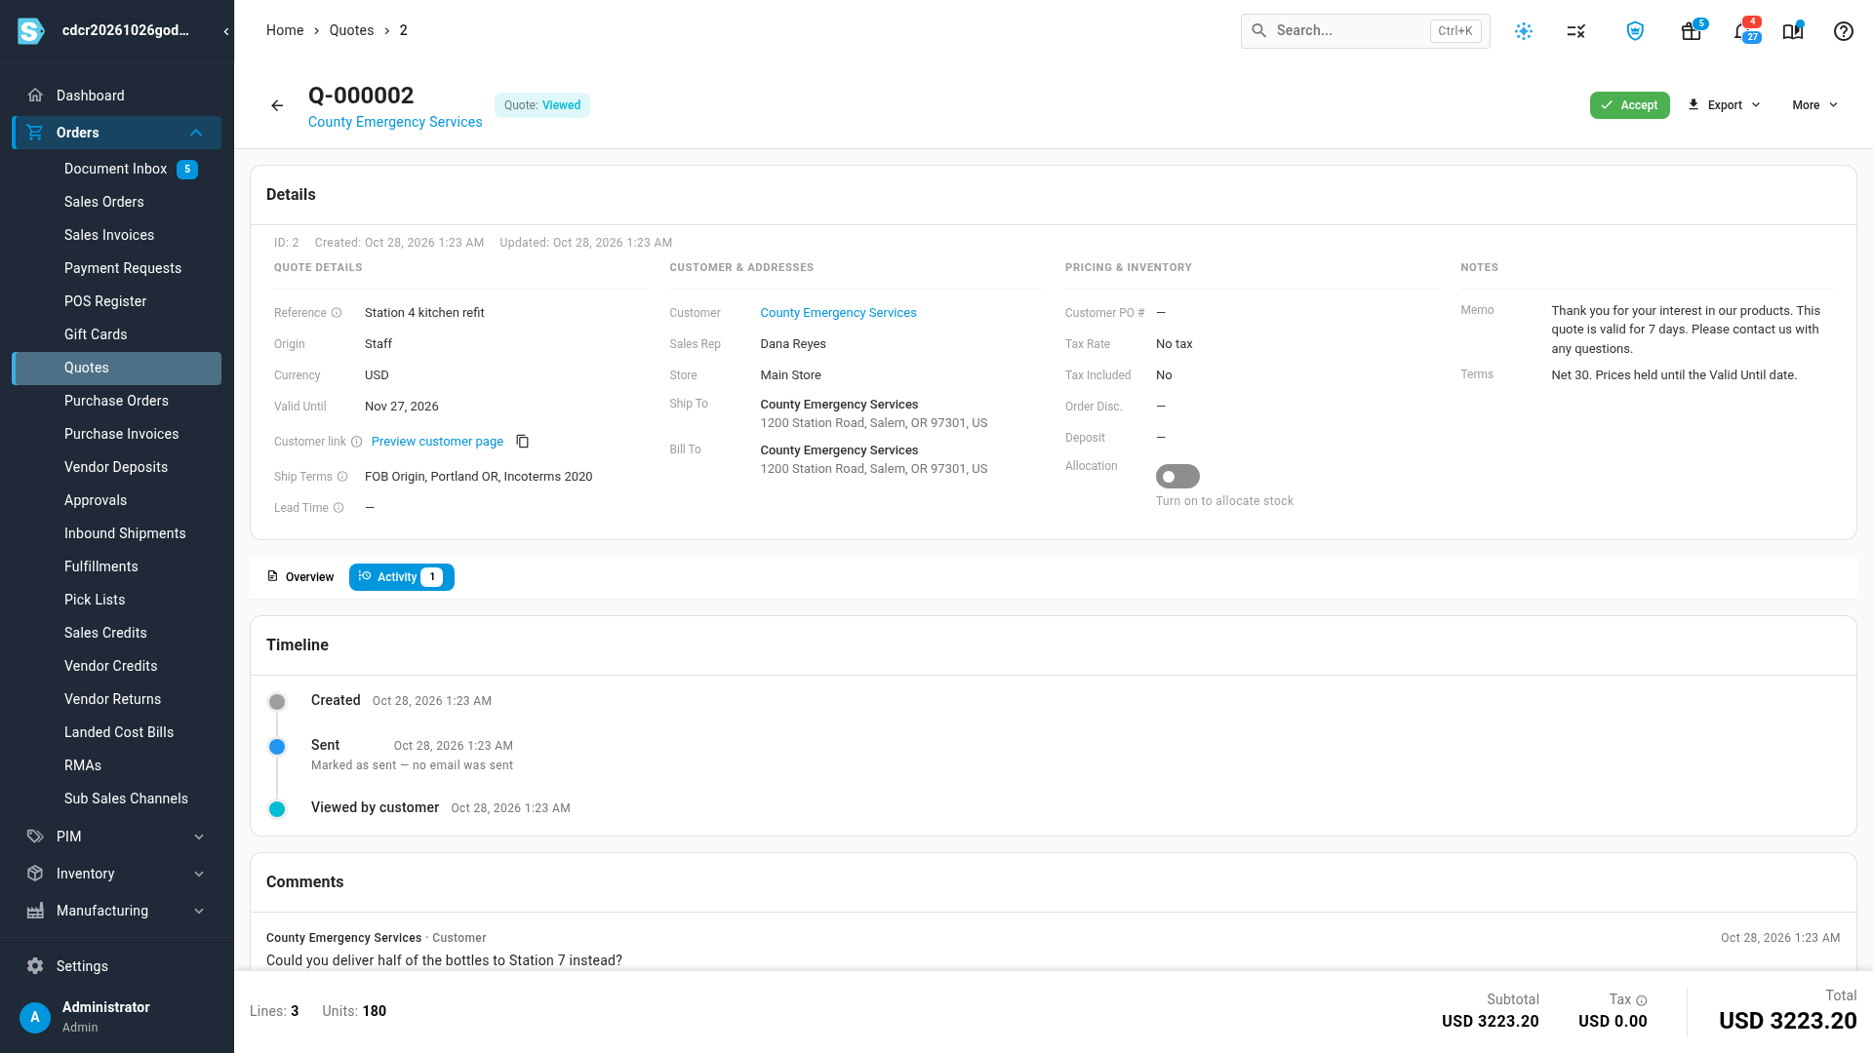
Task: Open the gift box icon with badge 5
Action: (x=1692, y=31)
